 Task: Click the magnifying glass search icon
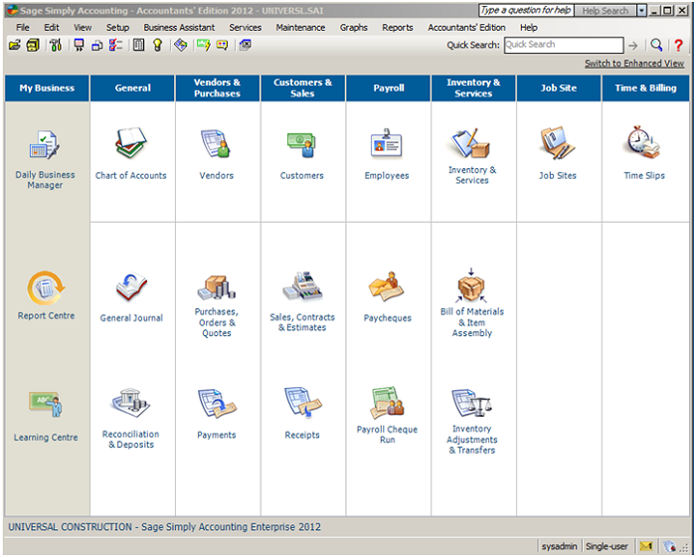click(x=656, y=45)
